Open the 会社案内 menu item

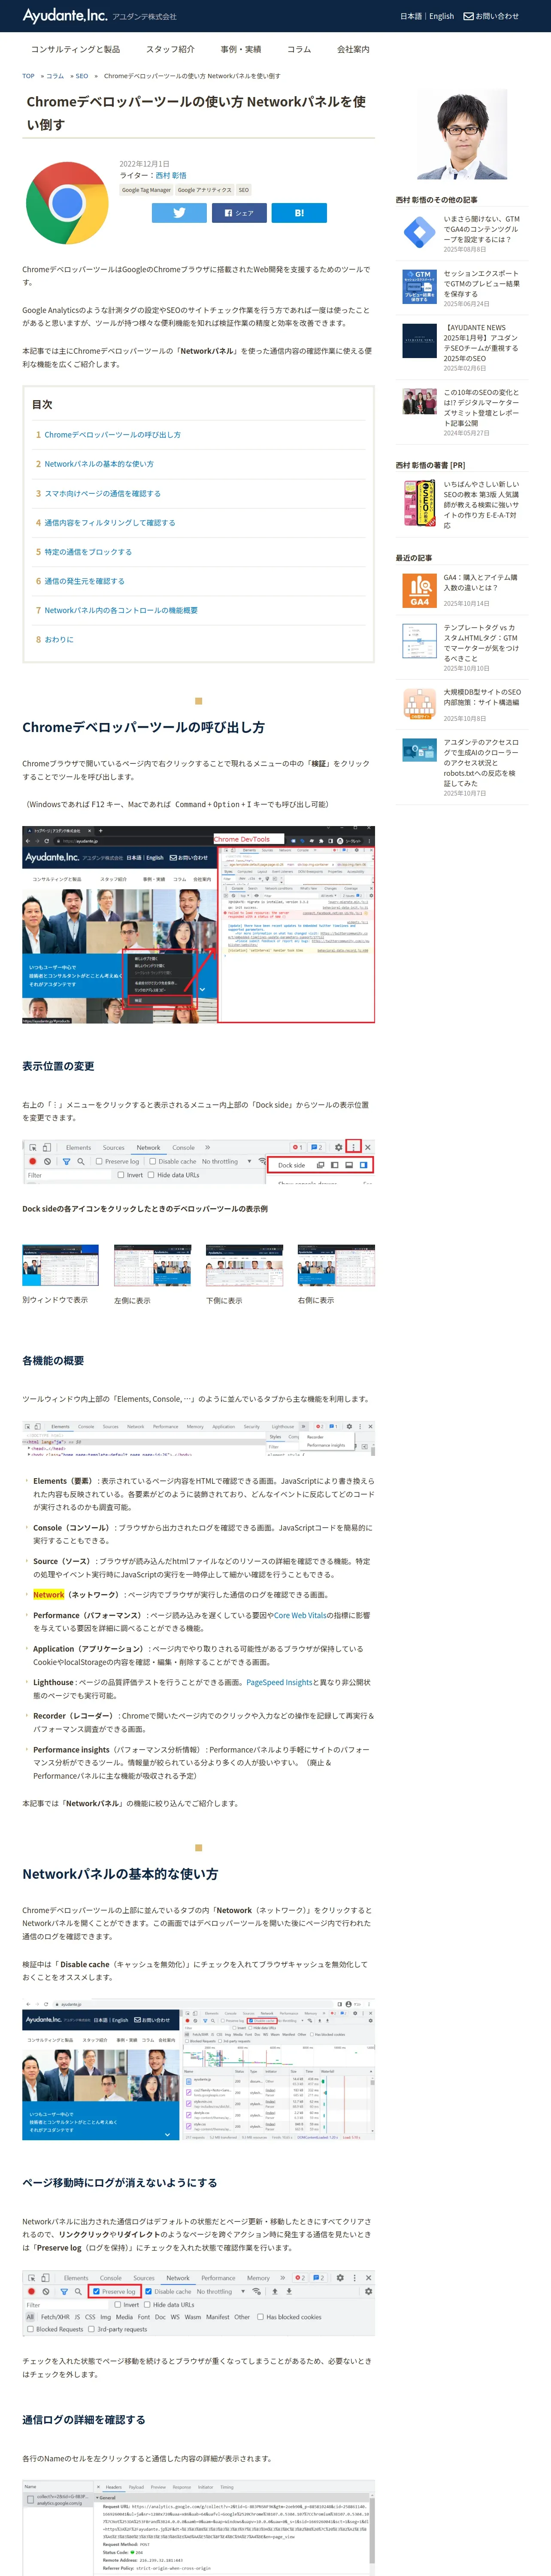pos(353,49)
